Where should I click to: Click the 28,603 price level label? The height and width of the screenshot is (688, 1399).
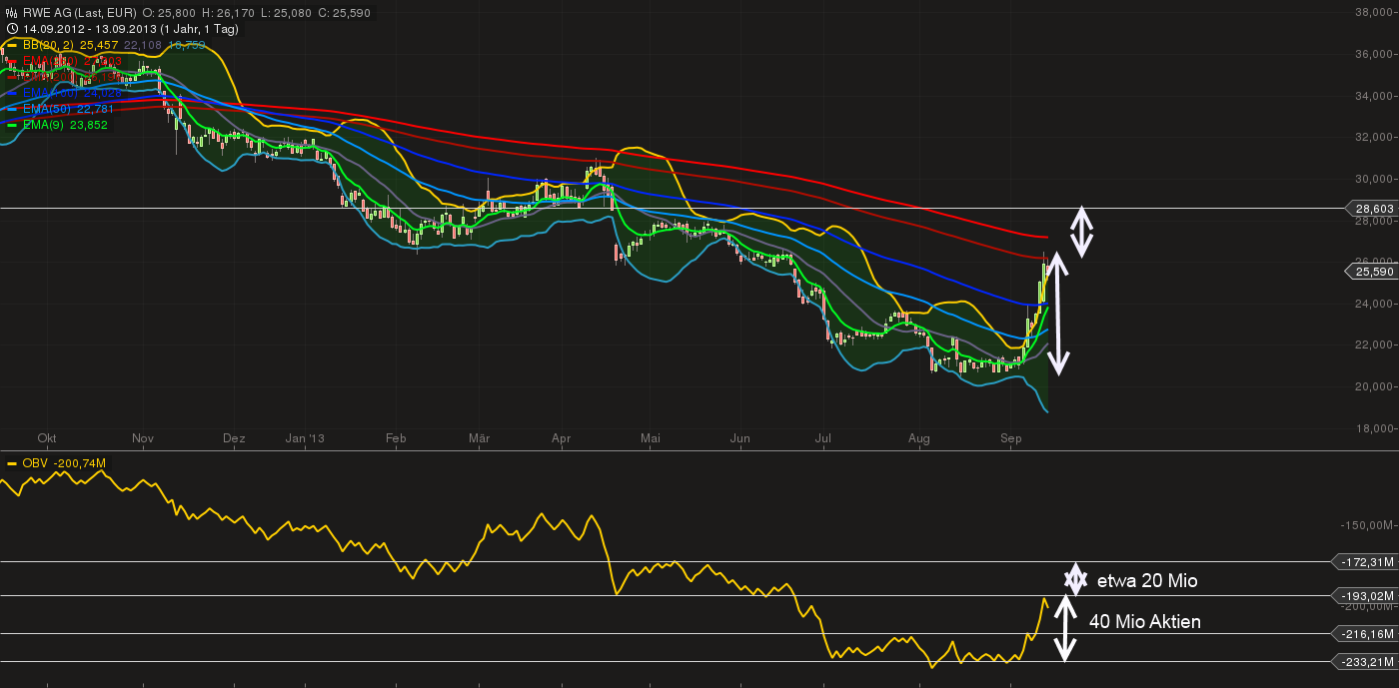tap(1373, 210)
